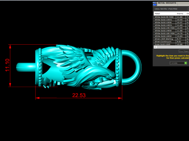
Task: Click the 11.10 height dimension label
Action: (7, 65)
